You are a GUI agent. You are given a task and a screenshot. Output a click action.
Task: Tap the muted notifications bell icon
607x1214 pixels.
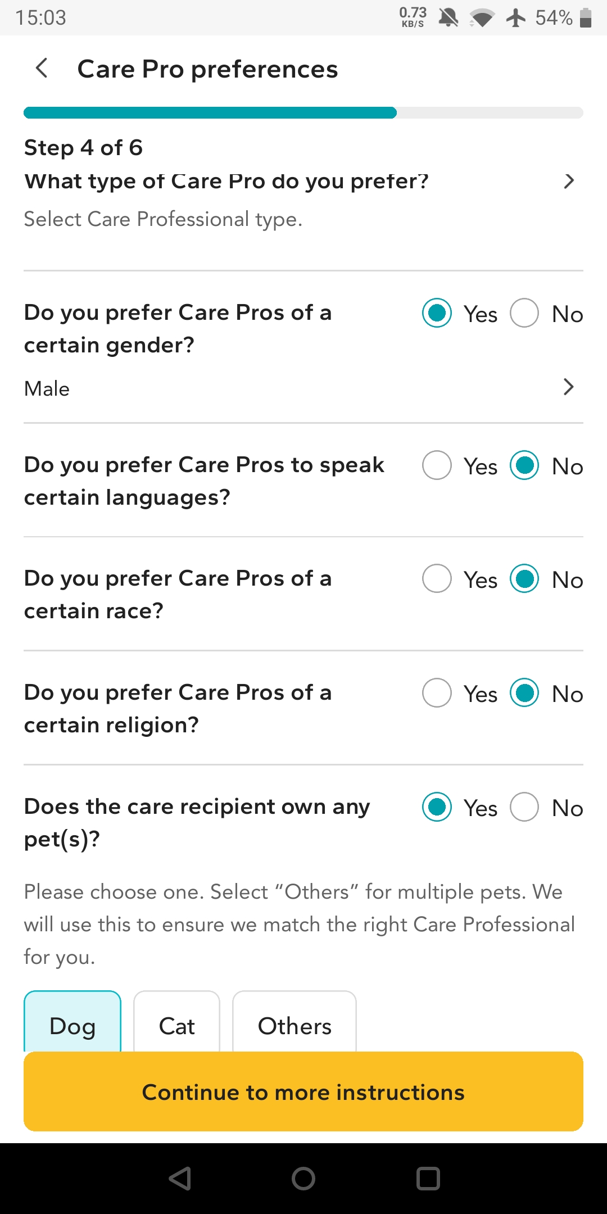[x=449, y=18]
